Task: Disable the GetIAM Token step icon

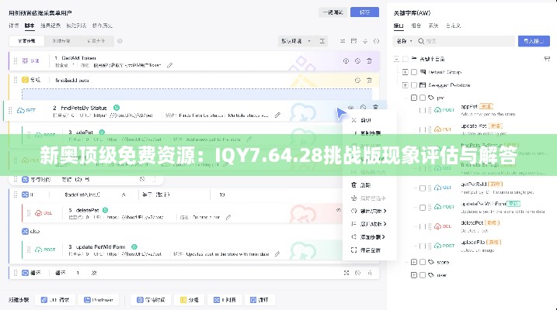Action: (357, 61)
